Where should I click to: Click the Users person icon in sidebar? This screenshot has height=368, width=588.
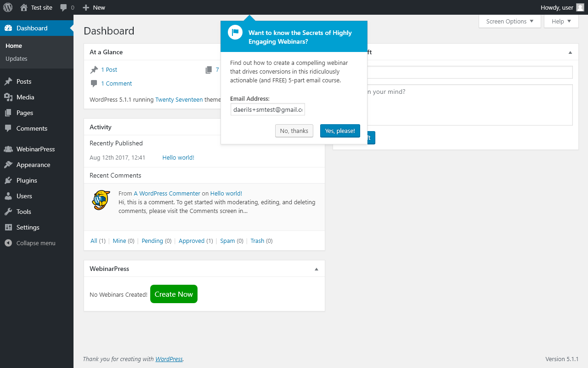coord(8,196)
